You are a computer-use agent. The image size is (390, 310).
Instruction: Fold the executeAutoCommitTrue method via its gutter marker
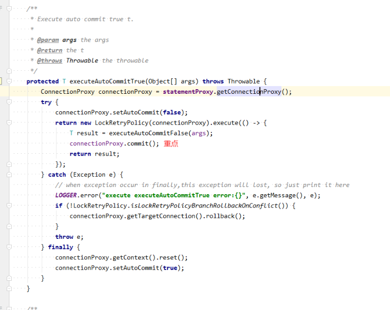pos(9,81)
